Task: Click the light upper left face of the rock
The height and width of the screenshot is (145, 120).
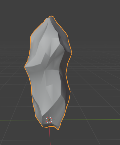Action: pos(40,42)
